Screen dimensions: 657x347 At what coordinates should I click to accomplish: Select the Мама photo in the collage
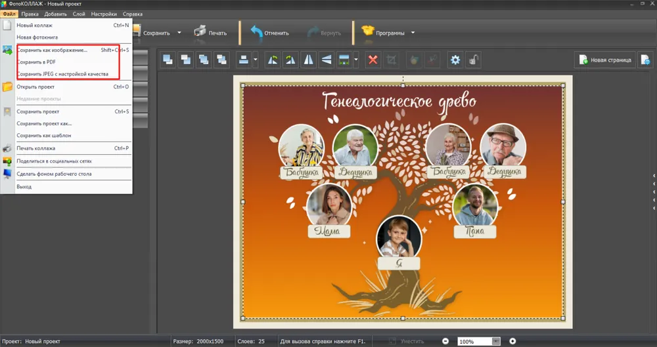pos(329,204)
